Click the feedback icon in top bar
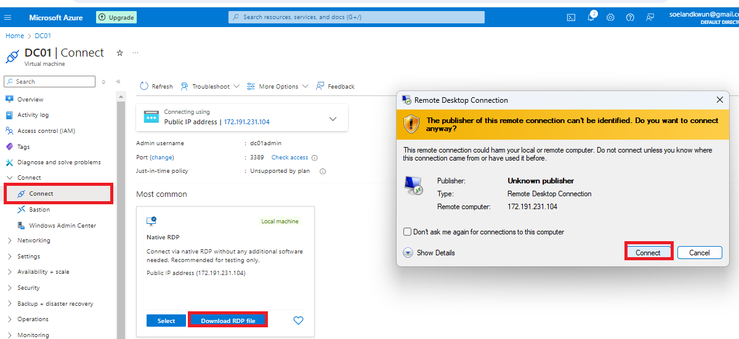This screenshot has height=339, width=739. [650, 17]
